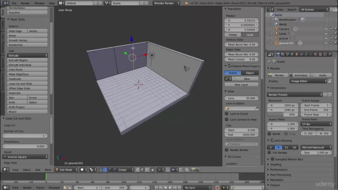Enable the Full Sample checkbox
This screenshot has width=338, height=190.
(269, 153)
